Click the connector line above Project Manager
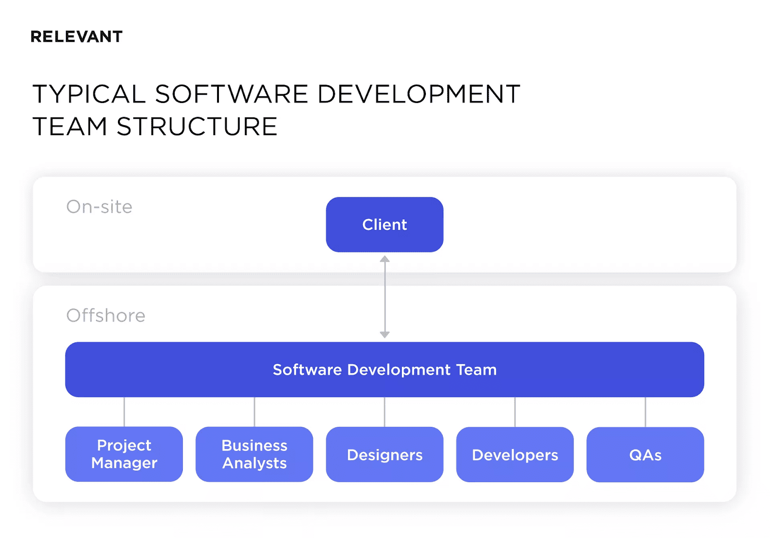 tap(124, 412)
